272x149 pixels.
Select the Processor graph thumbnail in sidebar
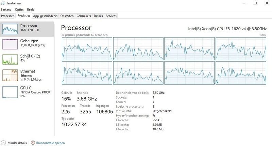tap(10, 29)
